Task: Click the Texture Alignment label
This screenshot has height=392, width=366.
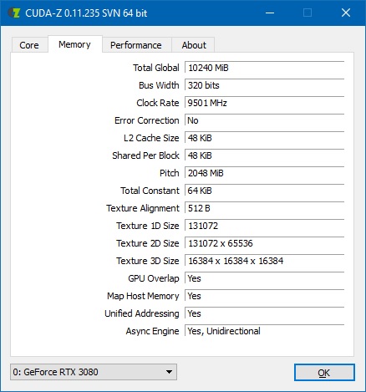Action: (x=143, y=208)
